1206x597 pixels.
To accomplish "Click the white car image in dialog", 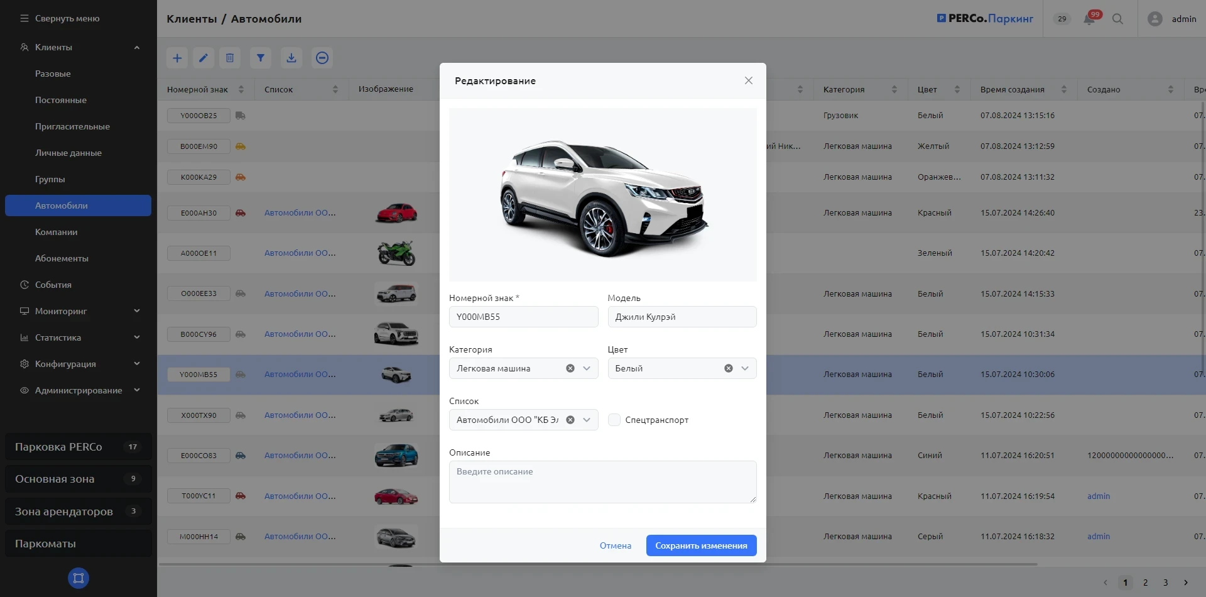I will 602,195.
